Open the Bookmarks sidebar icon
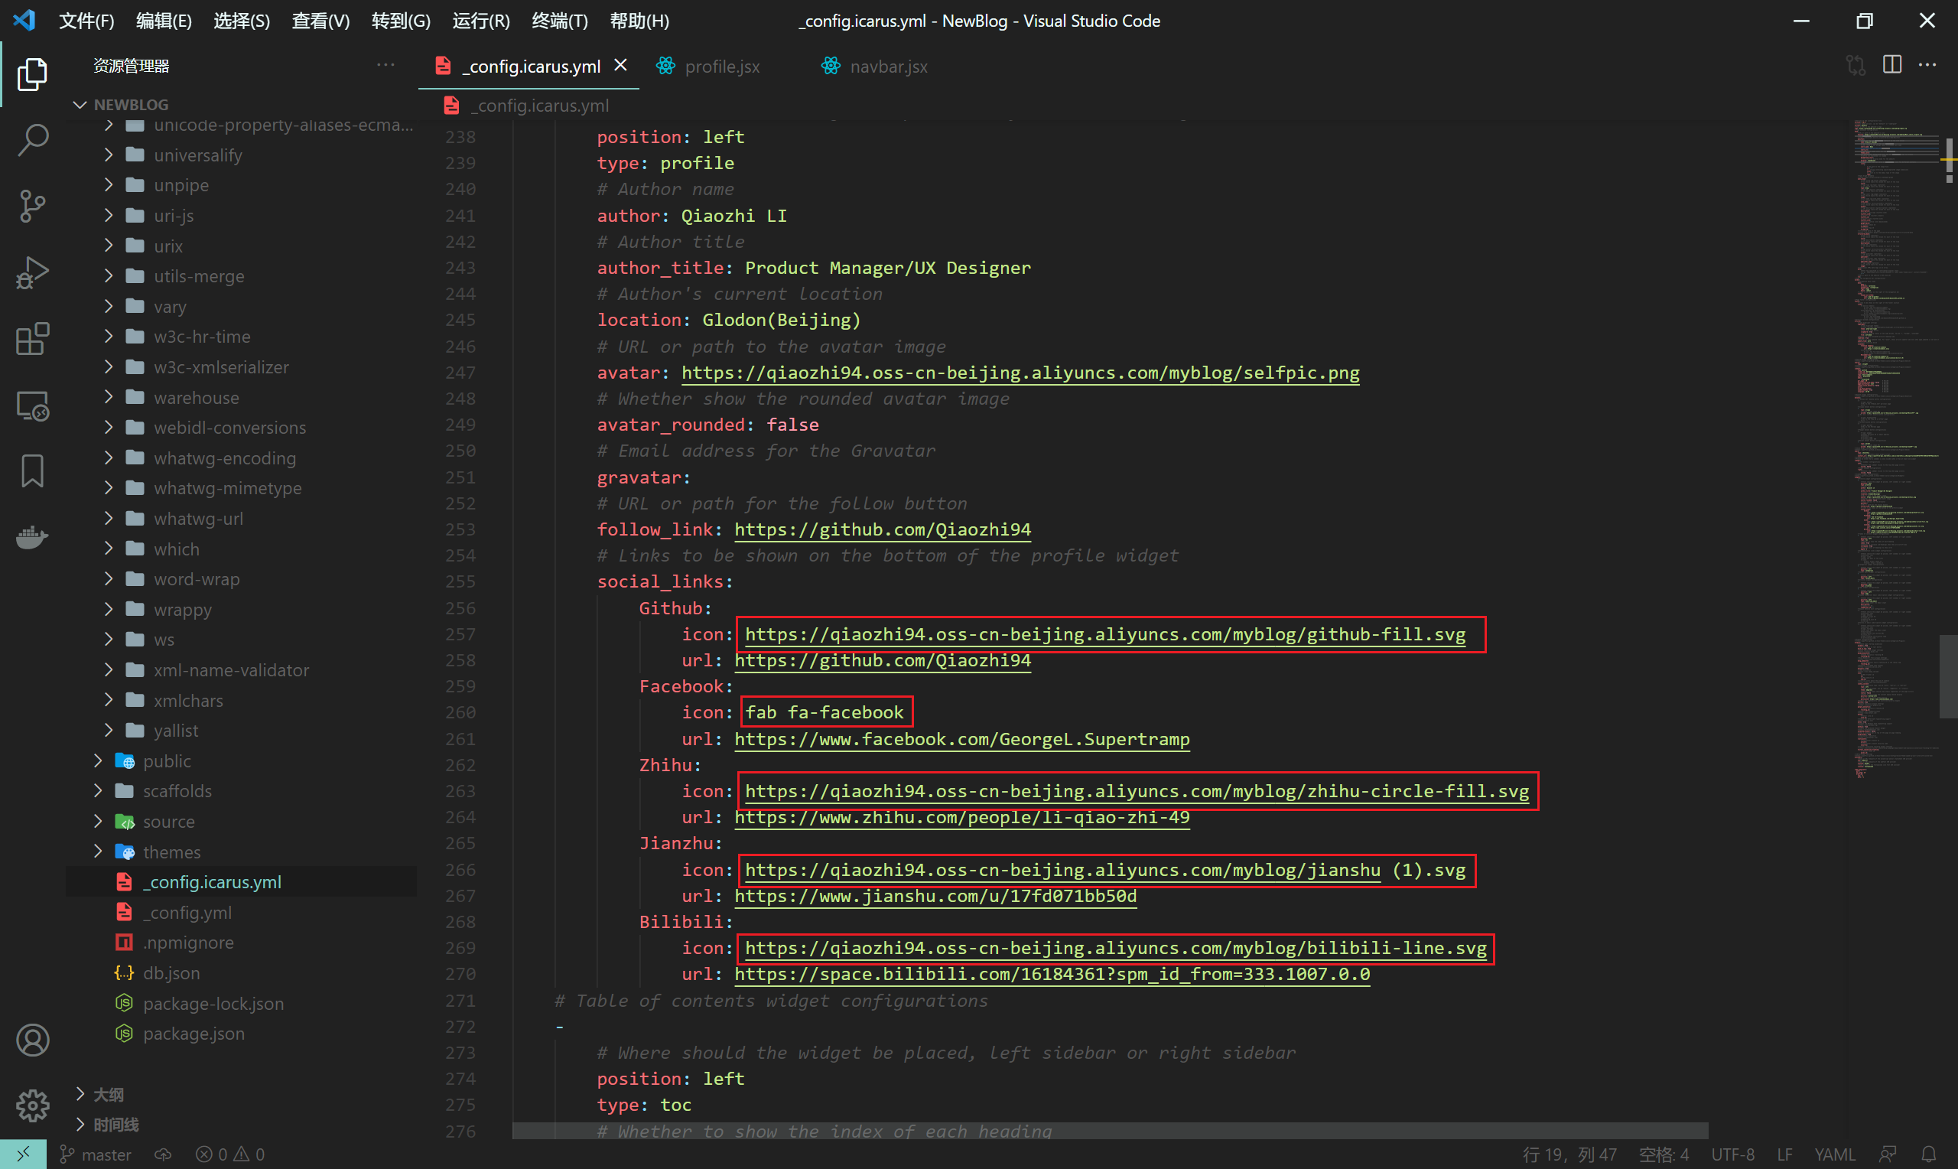The height and width of the screenshot is (1169, 1958). click(32, 471)
